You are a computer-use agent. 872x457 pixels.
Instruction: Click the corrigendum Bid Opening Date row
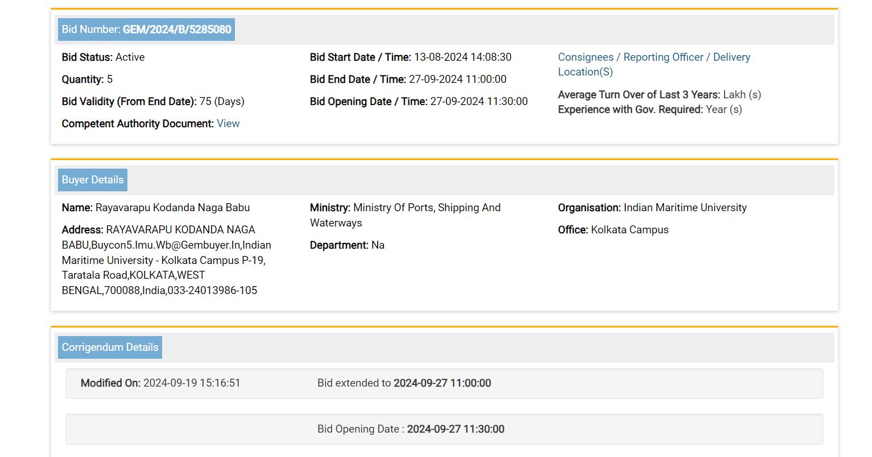(x=444, y=429)
